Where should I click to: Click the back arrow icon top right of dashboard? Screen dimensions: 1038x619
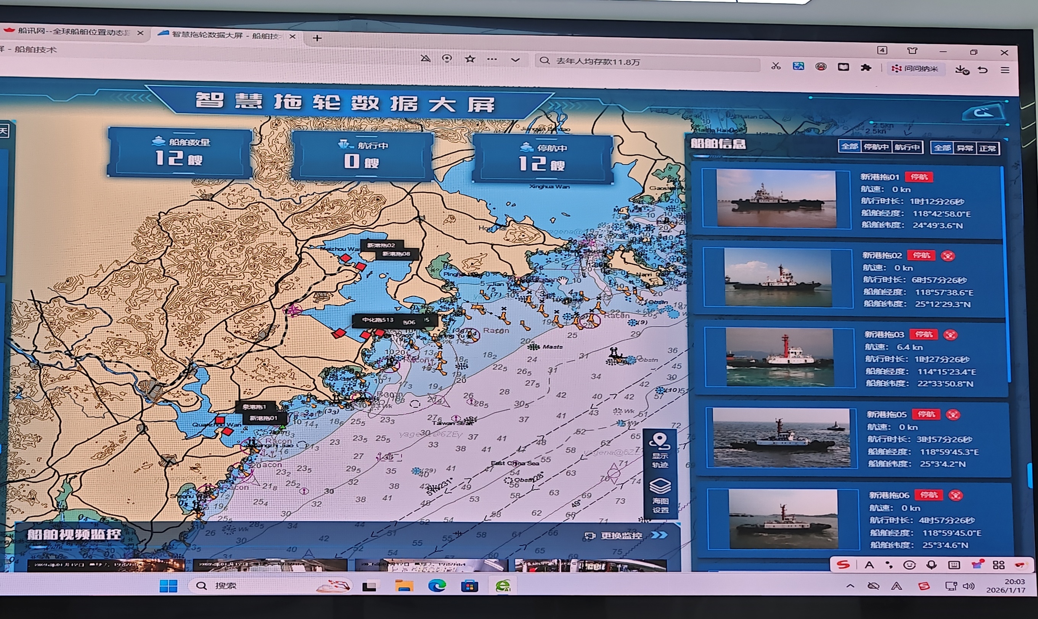click(984, 112)
